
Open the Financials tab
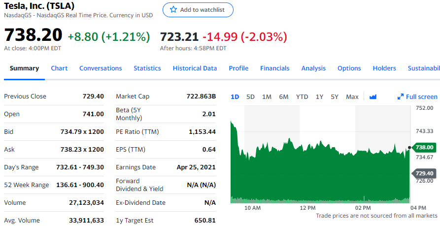tap(275, 68)
